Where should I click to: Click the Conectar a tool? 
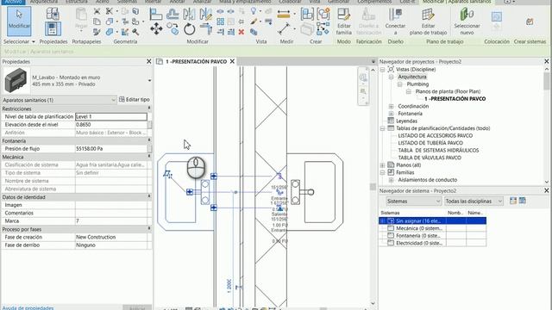tap(395, 22)
